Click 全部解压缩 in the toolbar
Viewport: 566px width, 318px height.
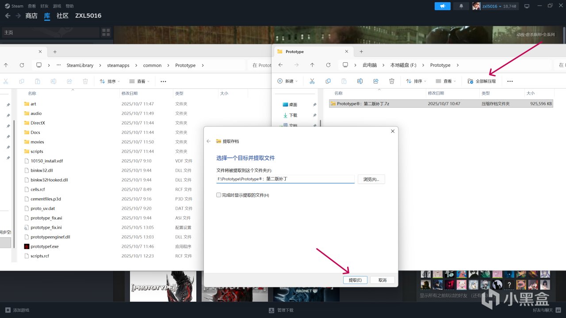coord(482,81)
